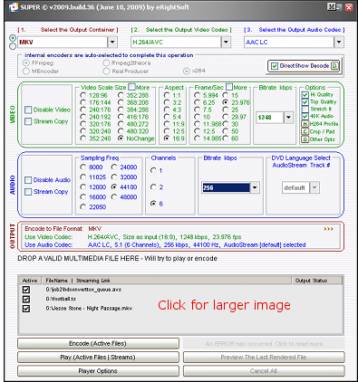
Task: Uncheck Jesse Stone Night Passage.mkv active checkbox
Action: [26, 309]
